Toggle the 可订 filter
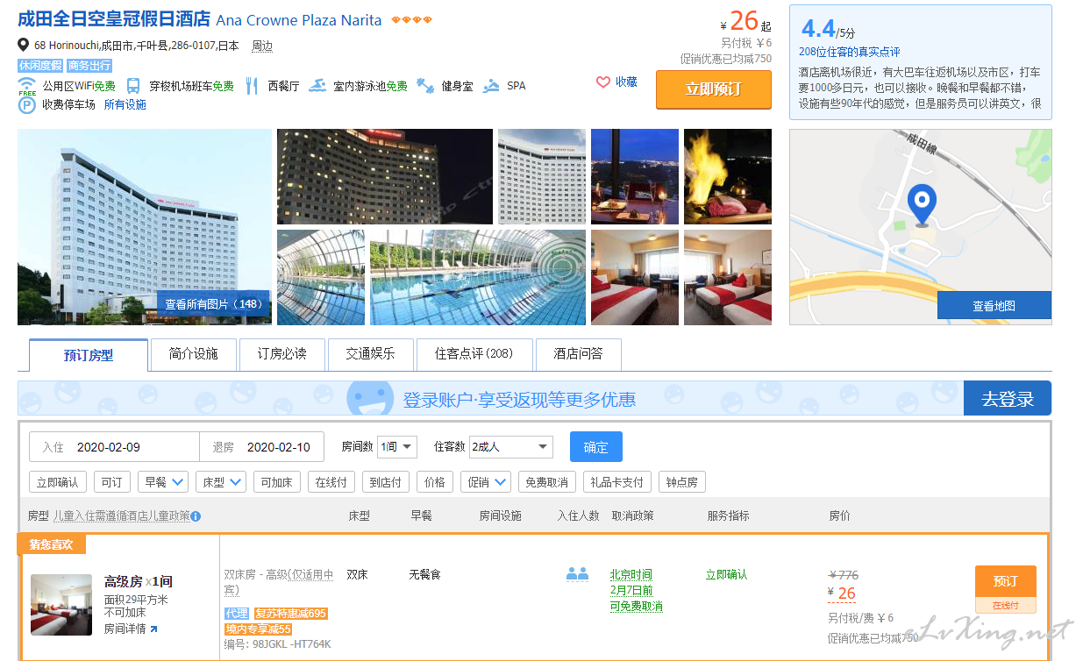Image resolution: width=1083 pixels, height=661 pixels. coord(112,482)
